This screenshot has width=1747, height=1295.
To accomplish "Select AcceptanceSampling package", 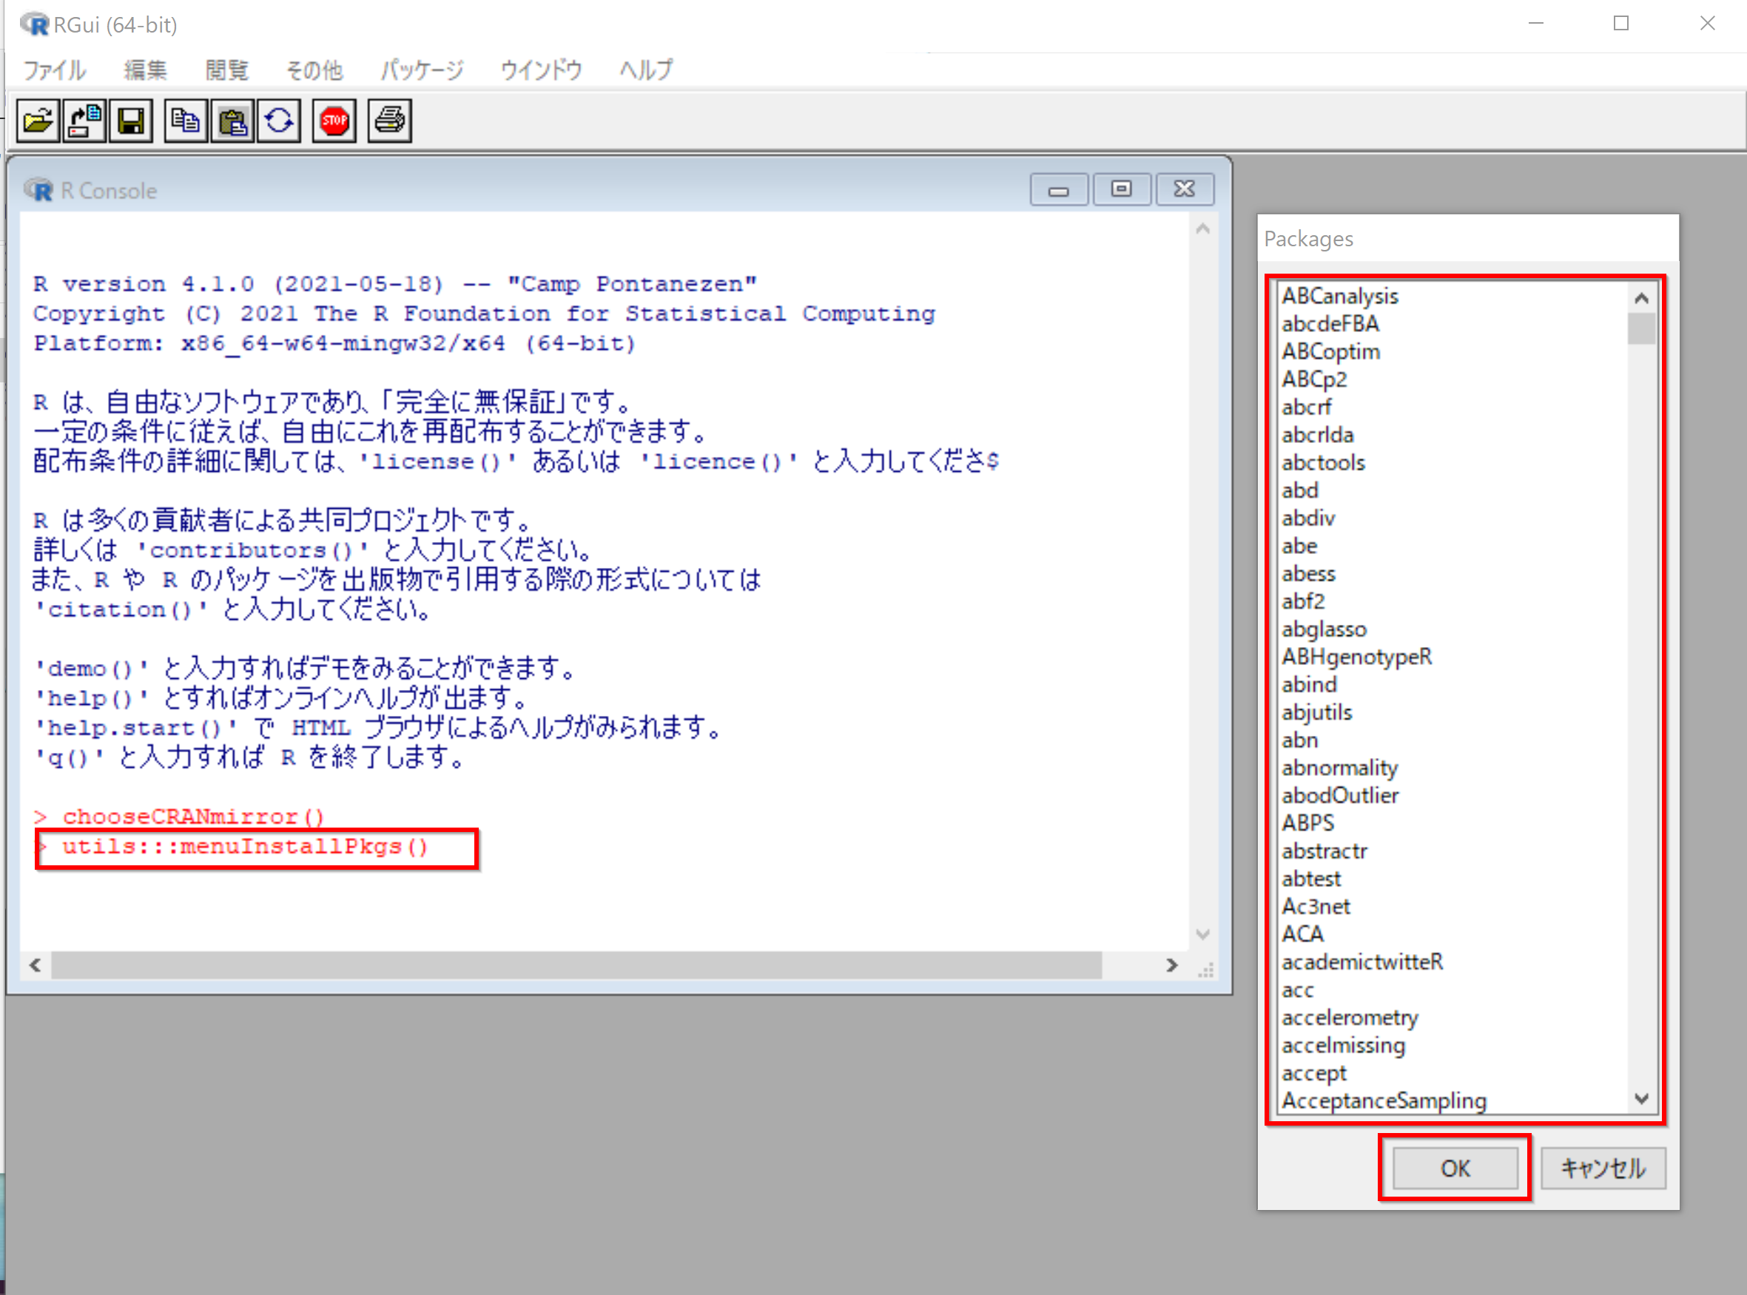I will click(x=1453, y=1100).
